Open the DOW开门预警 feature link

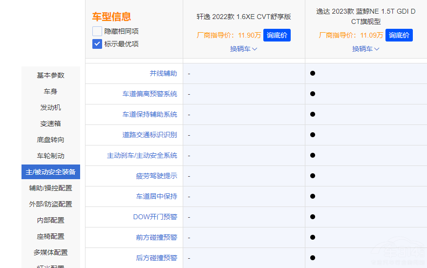155,217
